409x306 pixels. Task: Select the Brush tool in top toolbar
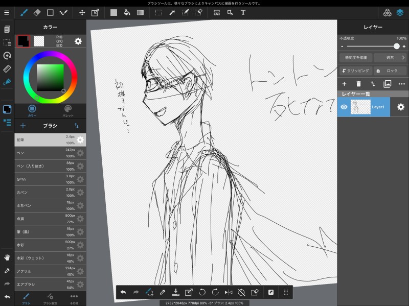coord(24,12)
